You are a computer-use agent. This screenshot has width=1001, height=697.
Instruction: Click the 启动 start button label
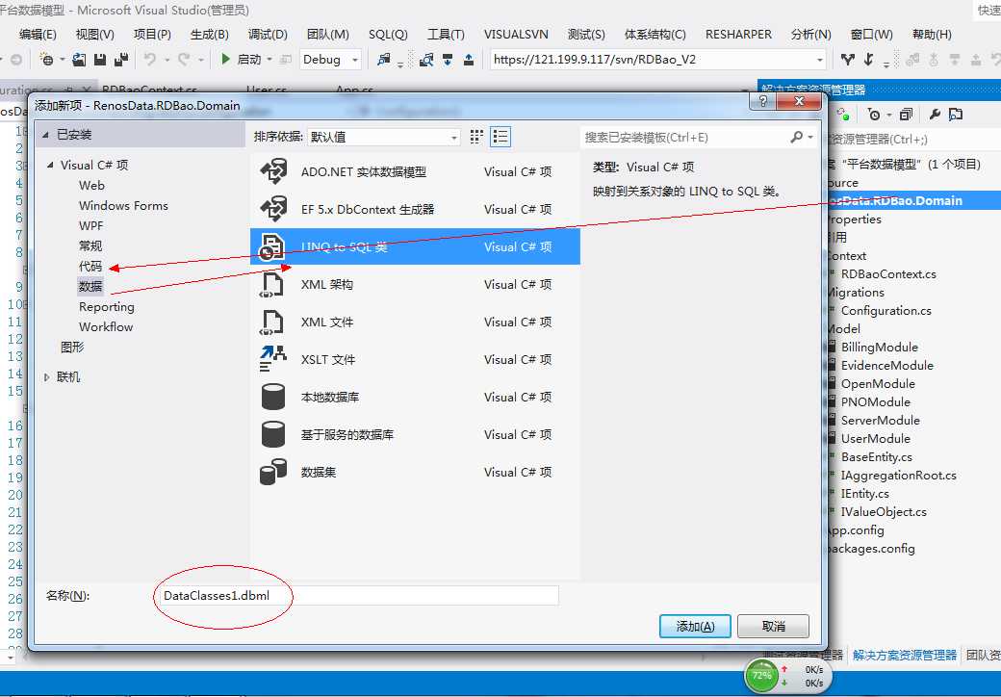click(249, 60)
